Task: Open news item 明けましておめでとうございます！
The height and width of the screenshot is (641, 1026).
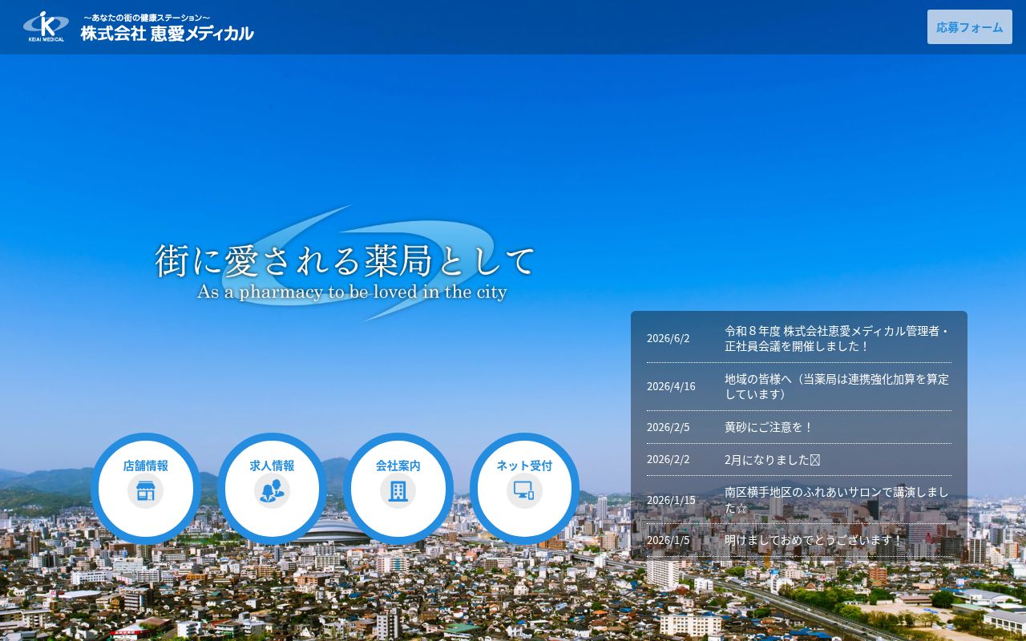Action: (814, 540)
